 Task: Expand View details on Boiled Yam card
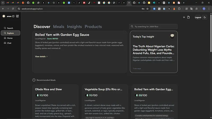point(41,56)
